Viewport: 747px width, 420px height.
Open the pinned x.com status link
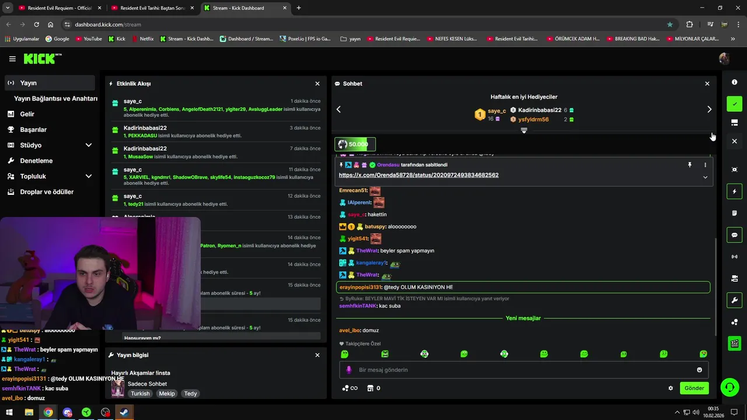tap(418, 175)
